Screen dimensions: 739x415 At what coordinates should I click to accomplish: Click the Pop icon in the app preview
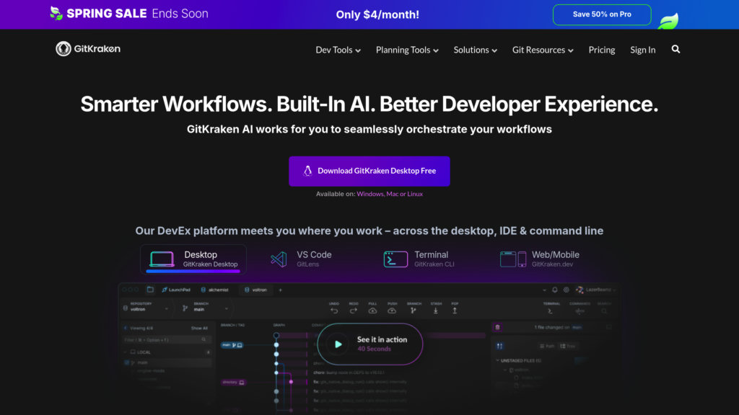pos(455,311)
